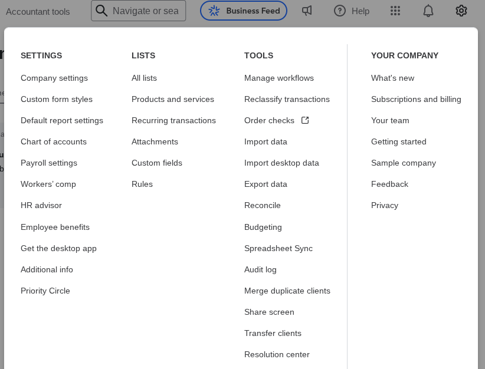Screen dimensions: 485x369
Task: Check notifications via the bell icon
Action: point(428,11)
